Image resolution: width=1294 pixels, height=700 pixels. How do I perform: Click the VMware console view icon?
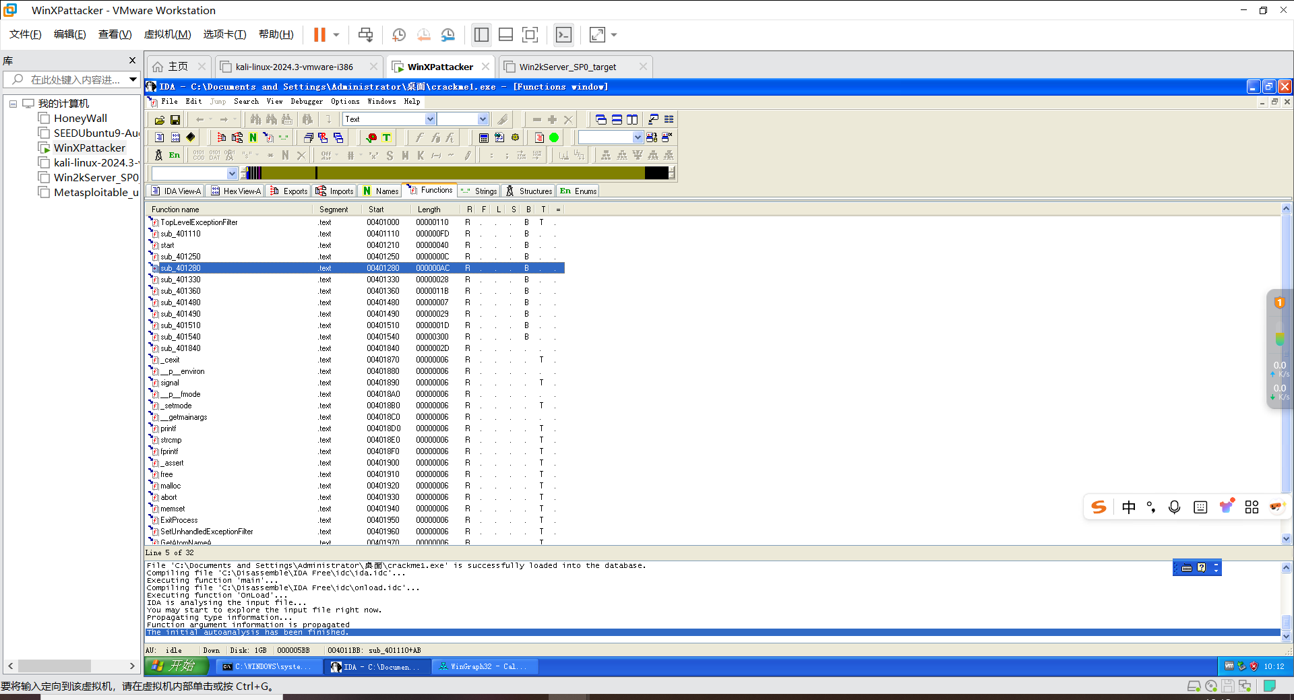coord(563,34)
